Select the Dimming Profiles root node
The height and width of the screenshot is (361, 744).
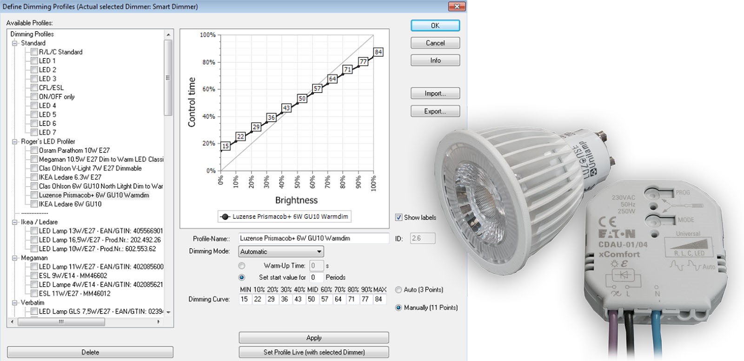point(32,34)
